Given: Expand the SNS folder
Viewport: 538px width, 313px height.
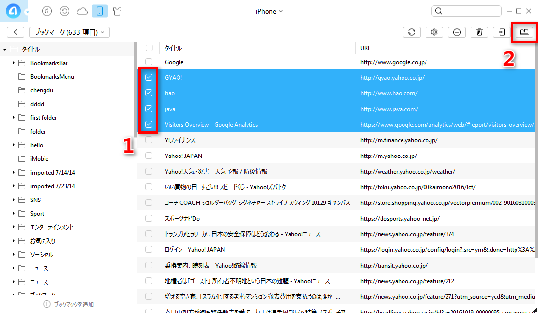Looking at the screenshot, I should [13, 200].
